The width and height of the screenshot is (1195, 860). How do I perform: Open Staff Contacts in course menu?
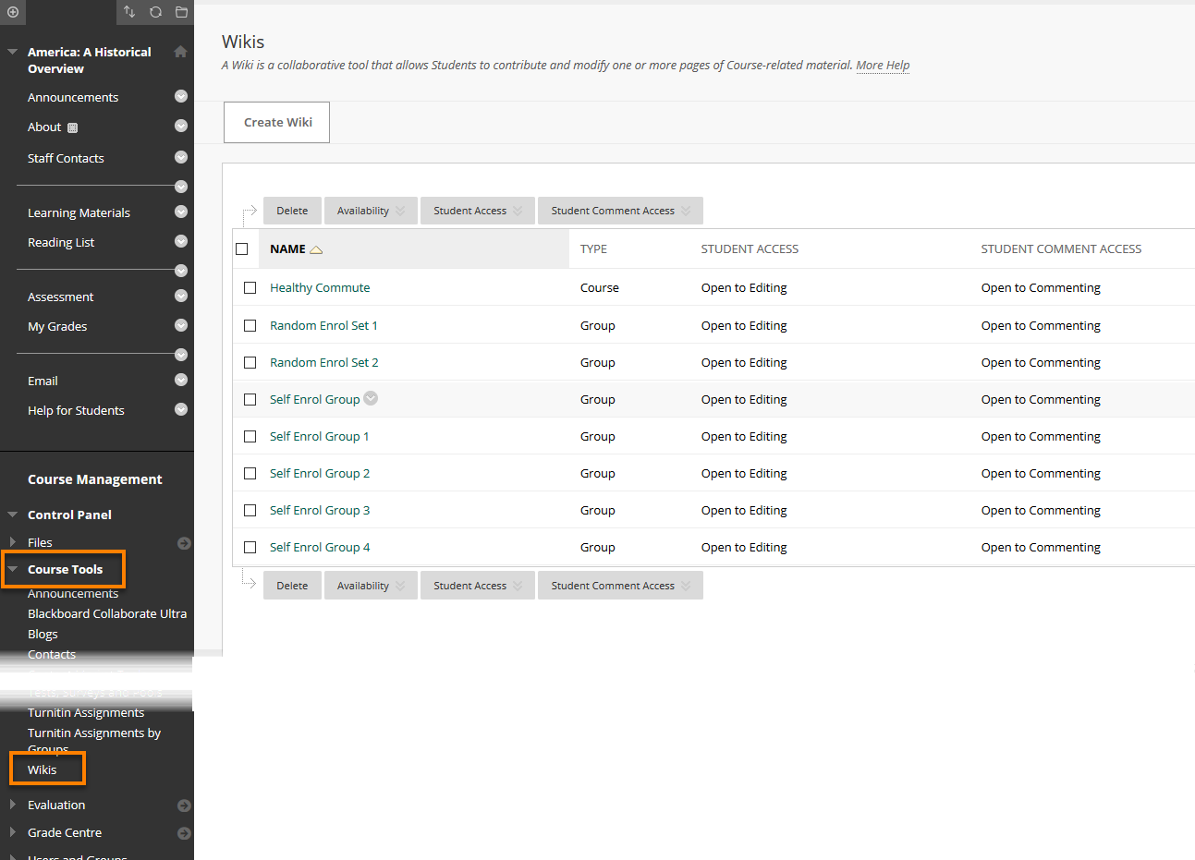66,158
